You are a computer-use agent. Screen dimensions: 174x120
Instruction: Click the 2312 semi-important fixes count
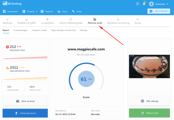point(14,67)
